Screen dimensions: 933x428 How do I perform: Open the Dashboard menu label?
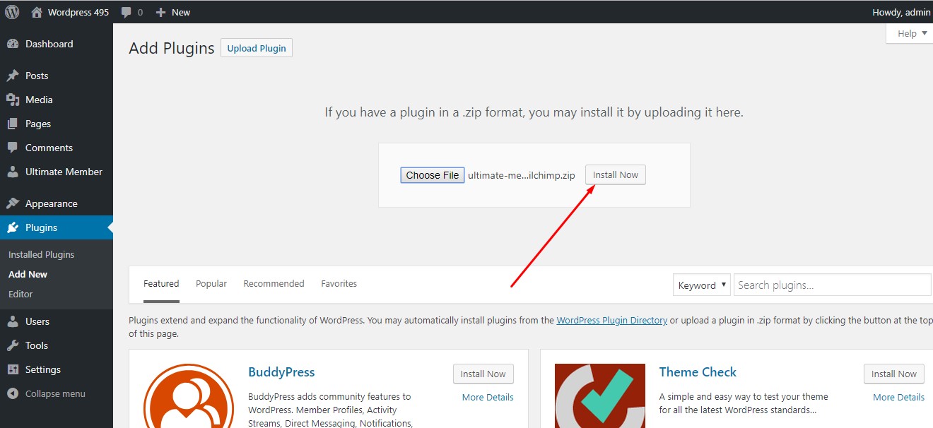click(x=49, y=44)
